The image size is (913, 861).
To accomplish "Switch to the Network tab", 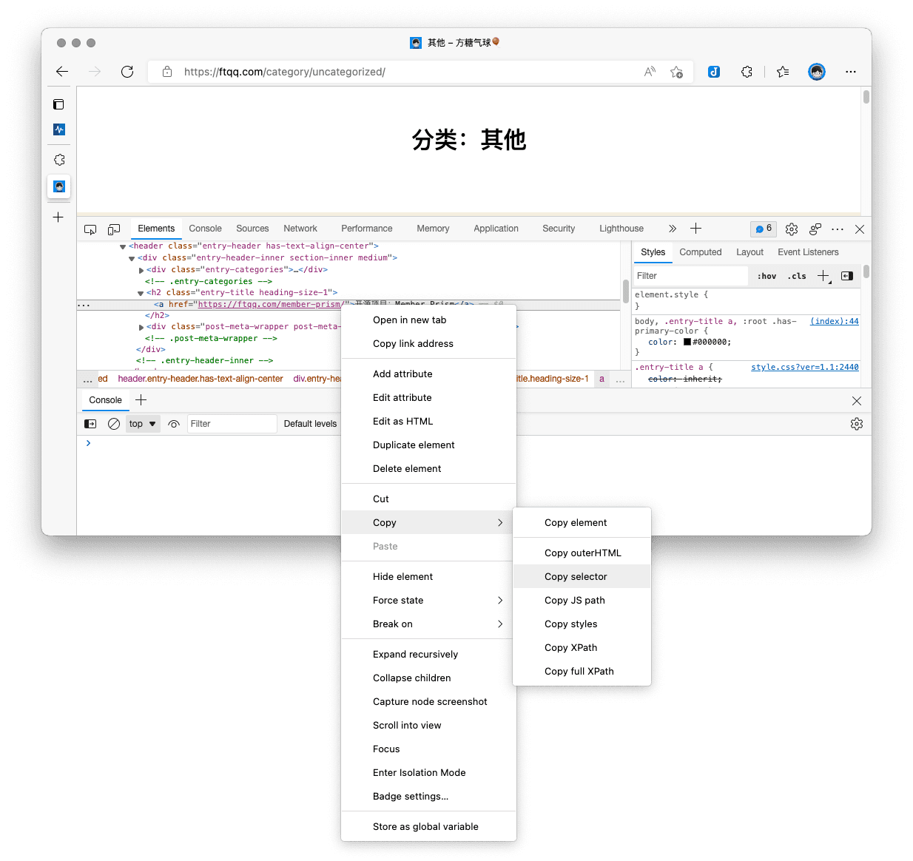I will point(300,229).
